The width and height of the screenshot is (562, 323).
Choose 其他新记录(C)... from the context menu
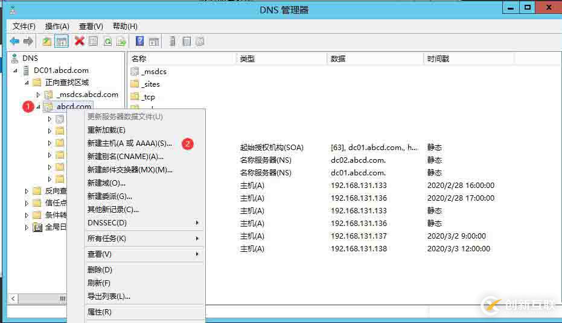pyautogui.click(x=145, y=209)
